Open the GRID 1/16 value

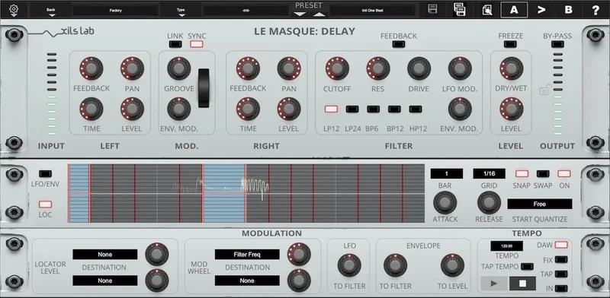coord(489,173)
